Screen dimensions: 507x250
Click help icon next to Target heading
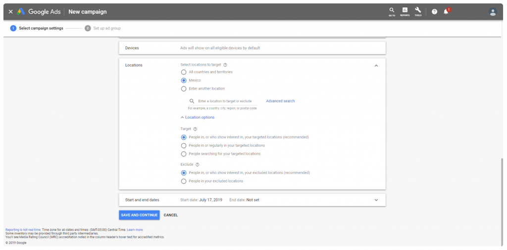coord(195,129)
